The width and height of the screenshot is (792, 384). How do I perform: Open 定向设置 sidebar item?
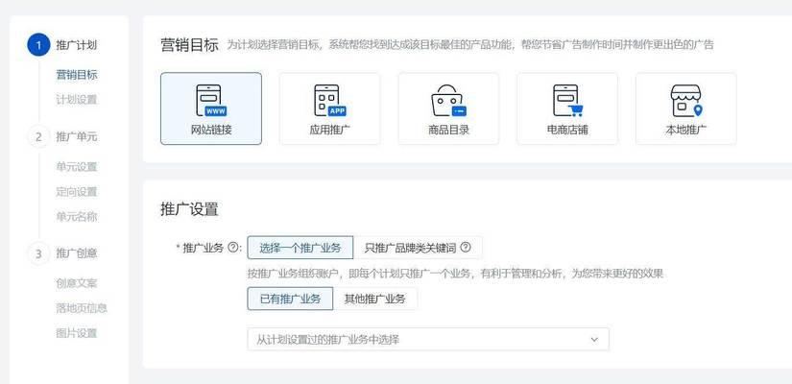click(76, 192)
